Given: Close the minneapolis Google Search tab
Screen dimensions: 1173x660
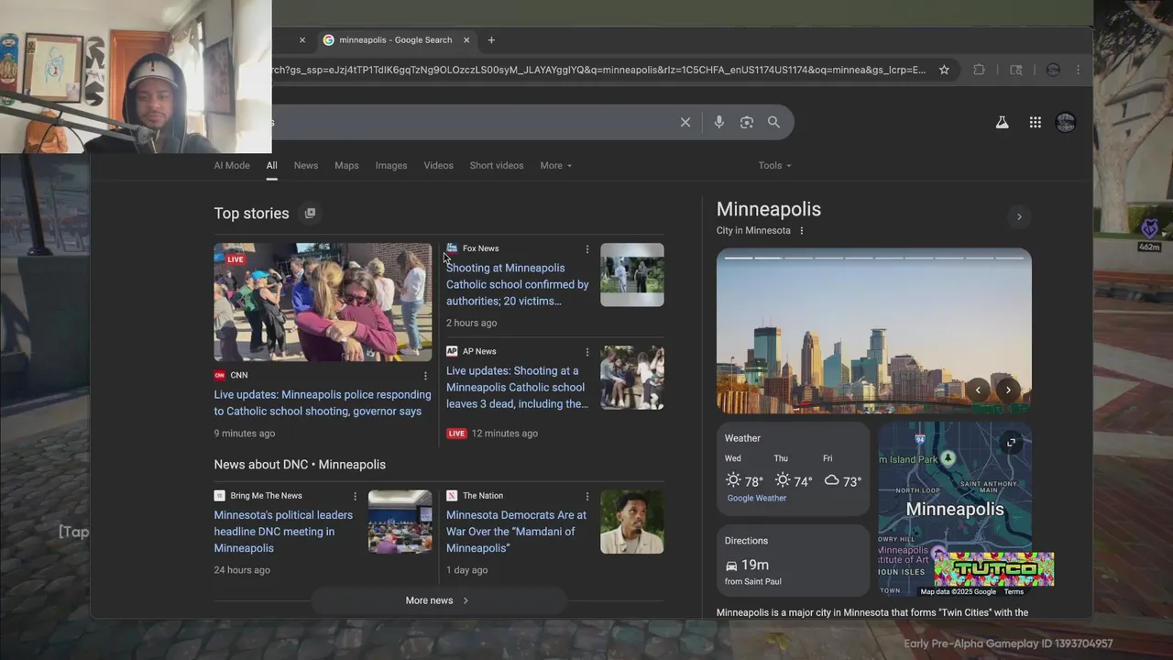Looking at the screenshot, I should click(466, 40).
